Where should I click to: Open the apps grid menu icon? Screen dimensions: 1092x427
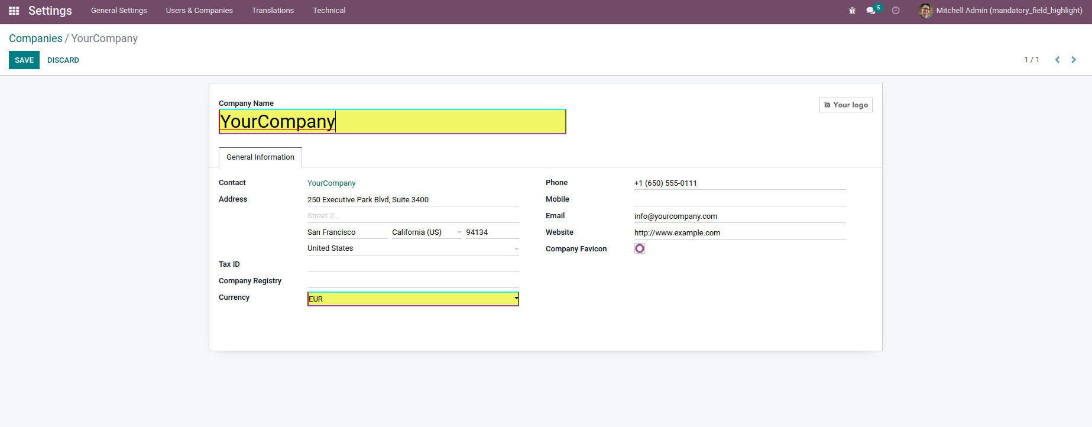coord(14,11)
